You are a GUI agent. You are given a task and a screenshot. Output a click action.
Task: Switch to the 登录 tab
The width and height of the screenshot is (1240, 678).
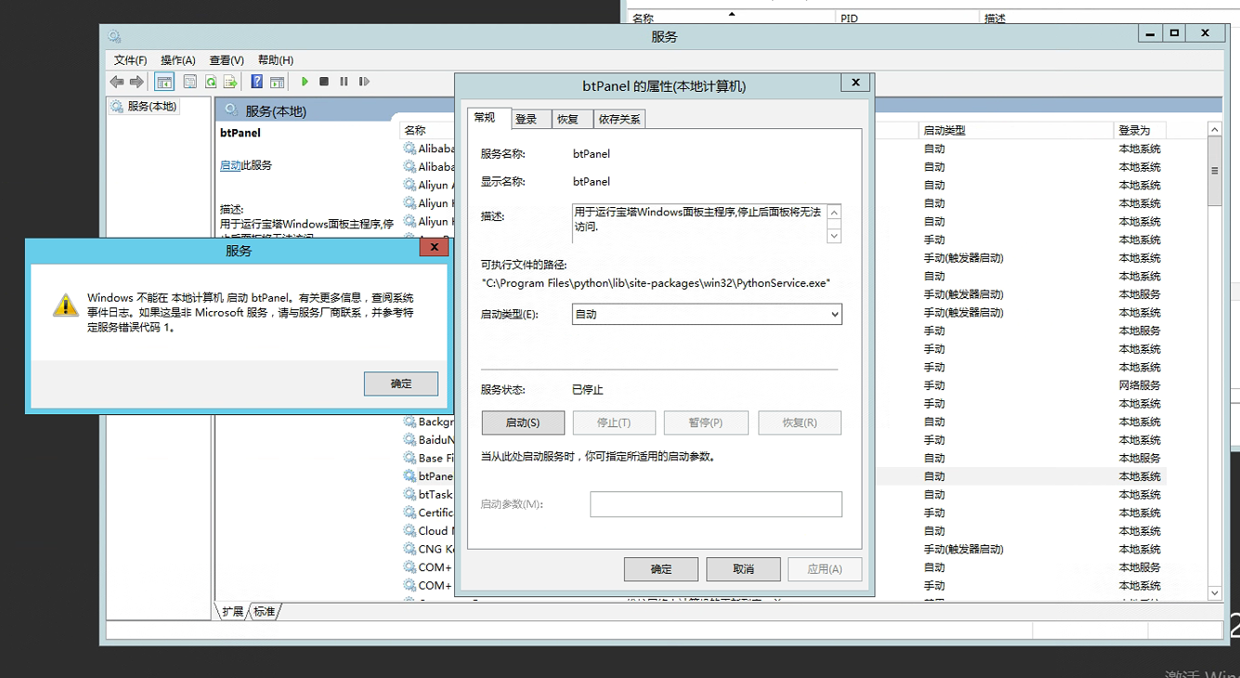530,119
